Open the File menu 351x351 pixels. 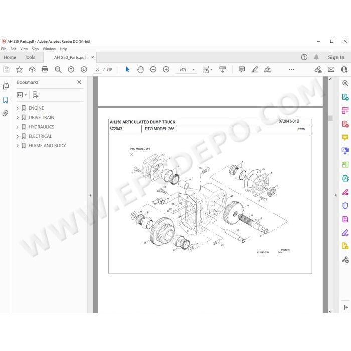click(x=4, y=49)
